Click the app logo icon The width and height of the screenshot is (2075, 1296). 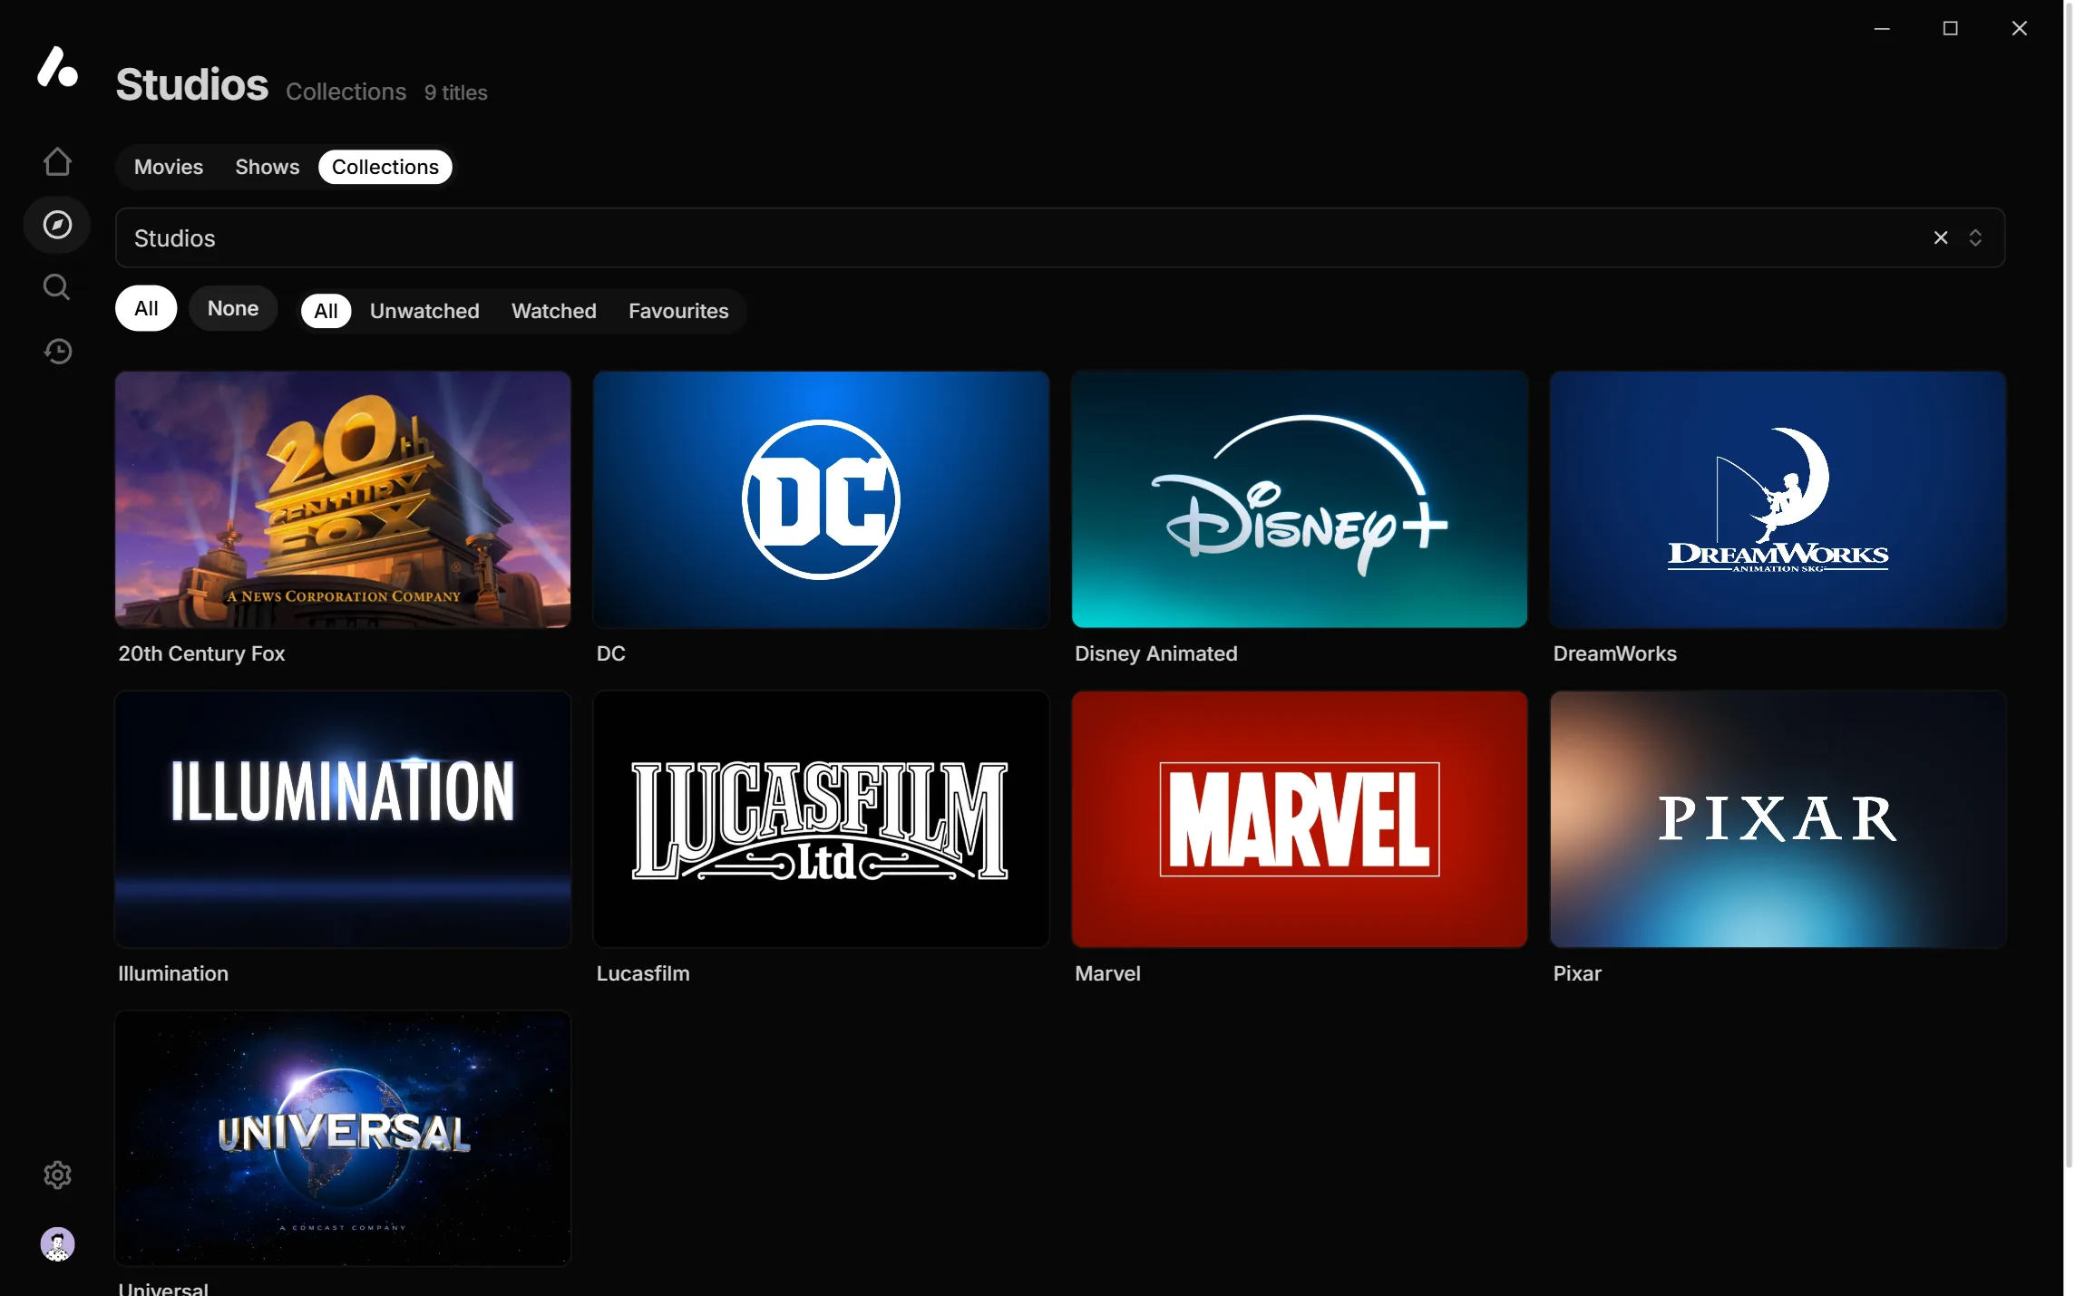coord(57,67)
